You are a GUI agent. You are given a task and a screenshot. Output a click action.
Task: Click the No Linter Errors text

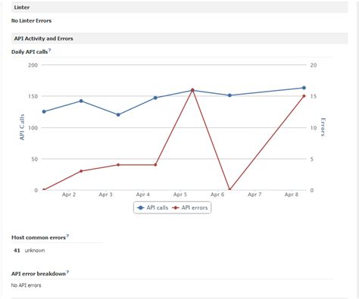click(x=31, y=20)
